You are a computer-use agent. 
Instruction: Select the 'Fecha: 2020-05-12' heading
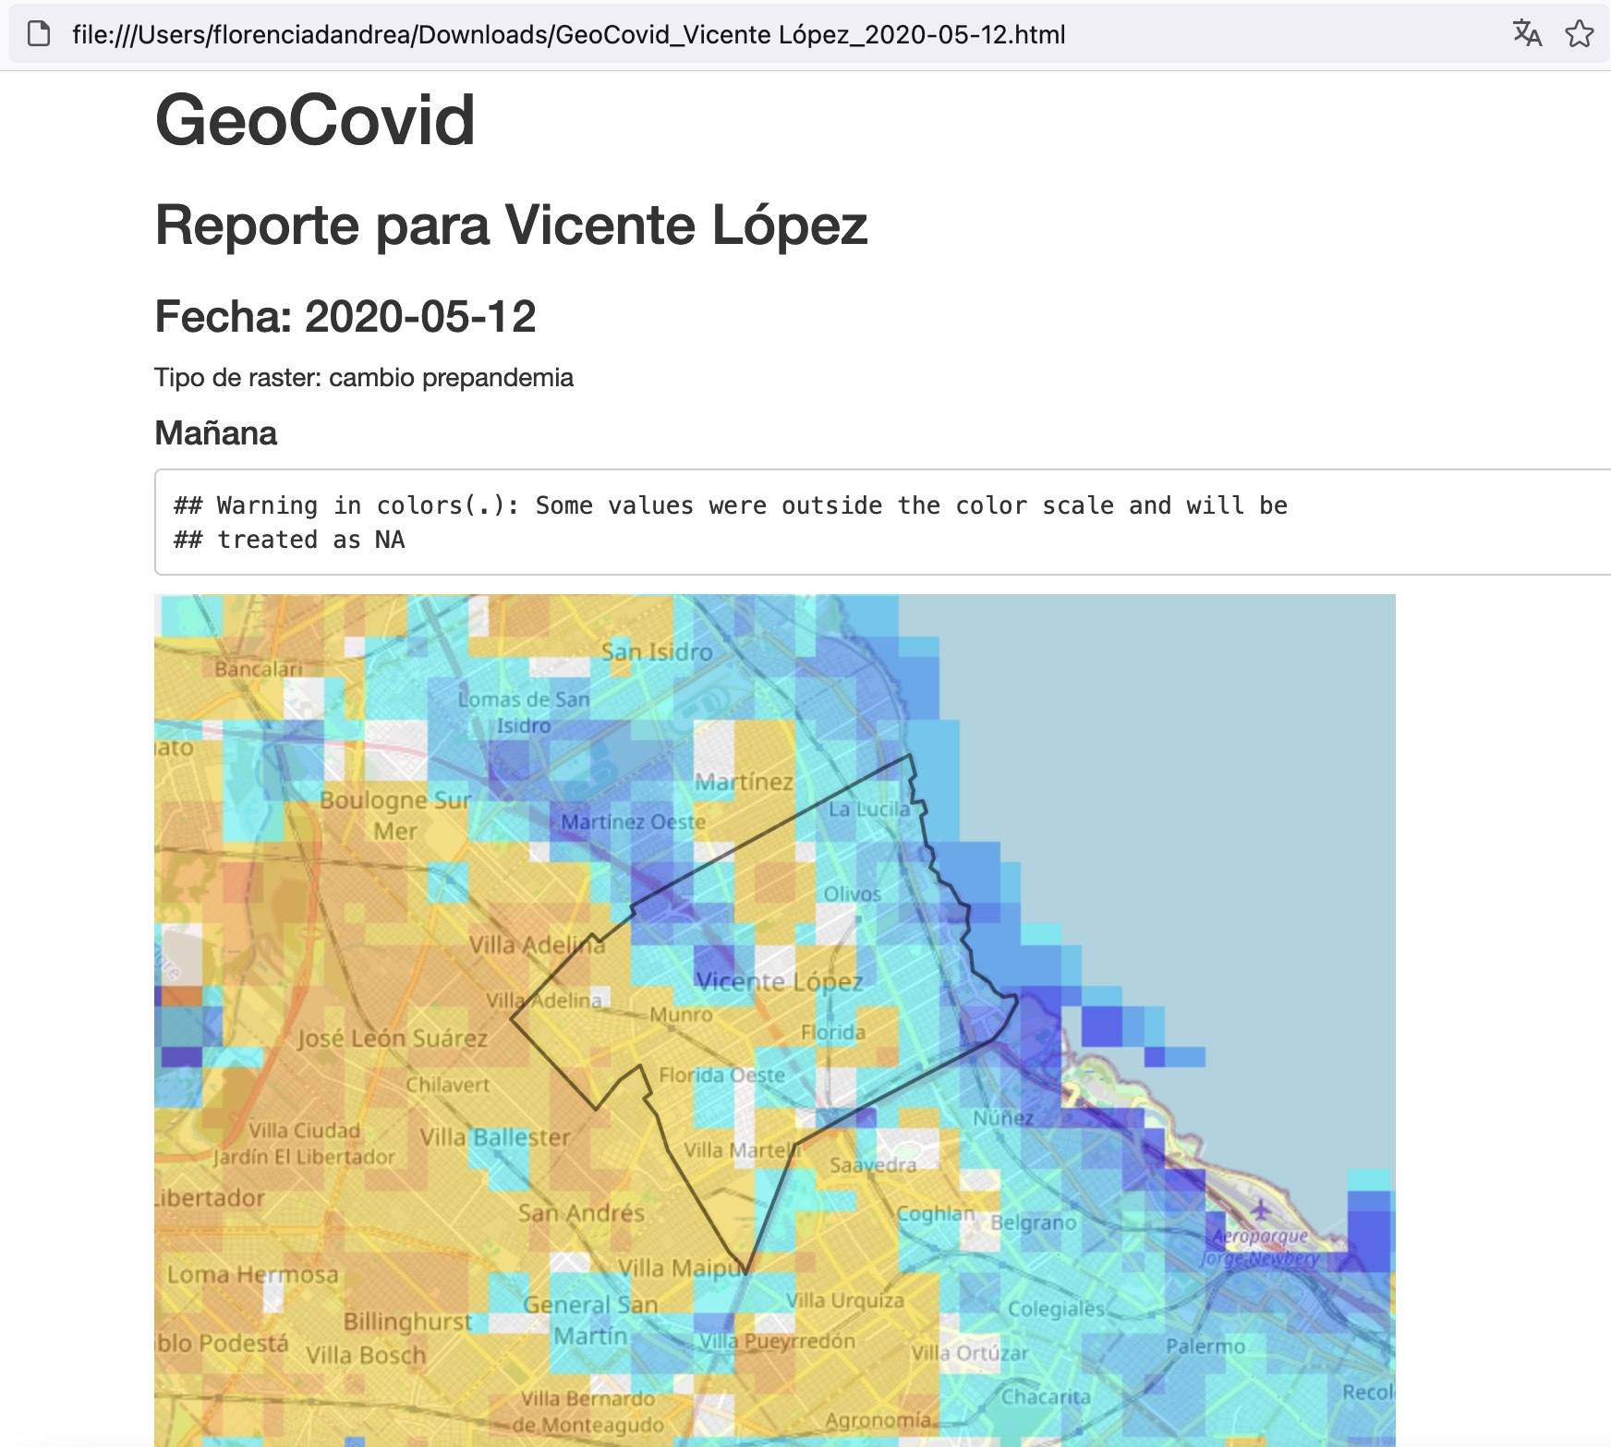coord(345,317)
